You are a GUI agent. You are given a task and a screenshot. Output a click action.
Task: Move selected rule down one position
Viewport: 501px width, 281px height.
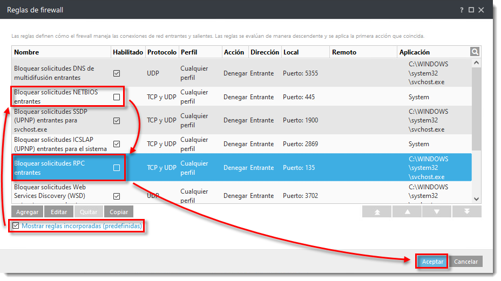[x=437, y=212]
